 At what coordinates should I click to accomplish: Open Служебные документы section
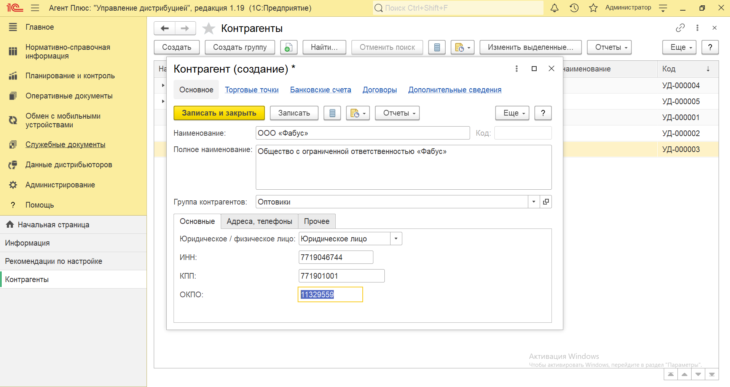click(65, 144)
